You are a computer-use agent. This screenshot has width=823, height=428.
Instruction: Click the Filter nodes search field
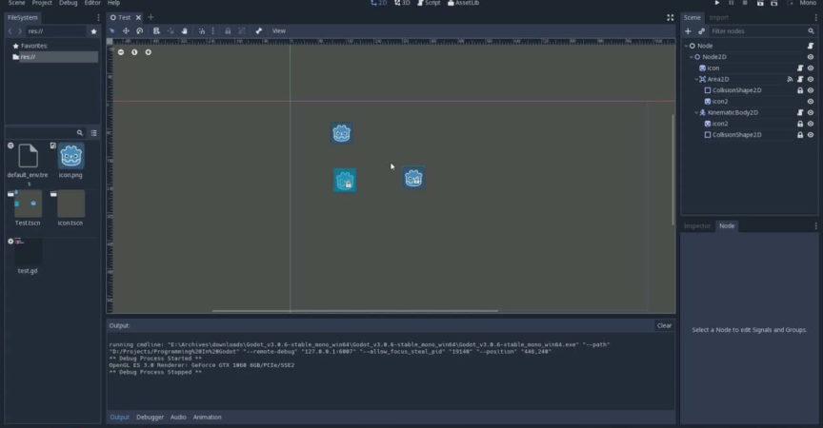757,31
